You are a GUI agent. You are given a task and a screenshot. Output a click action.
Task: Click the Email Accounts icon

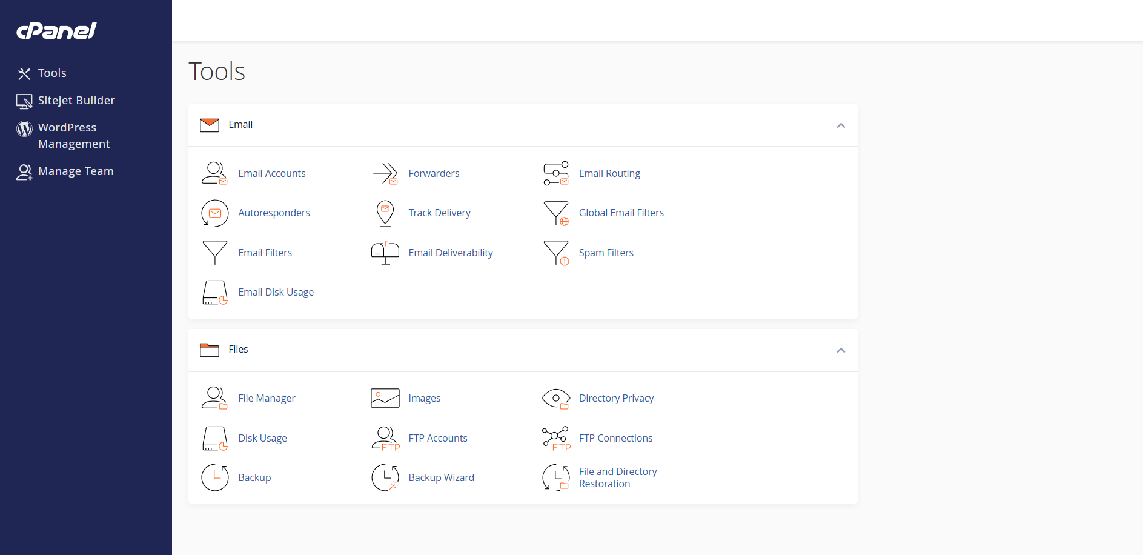click(x=214, y=173)
